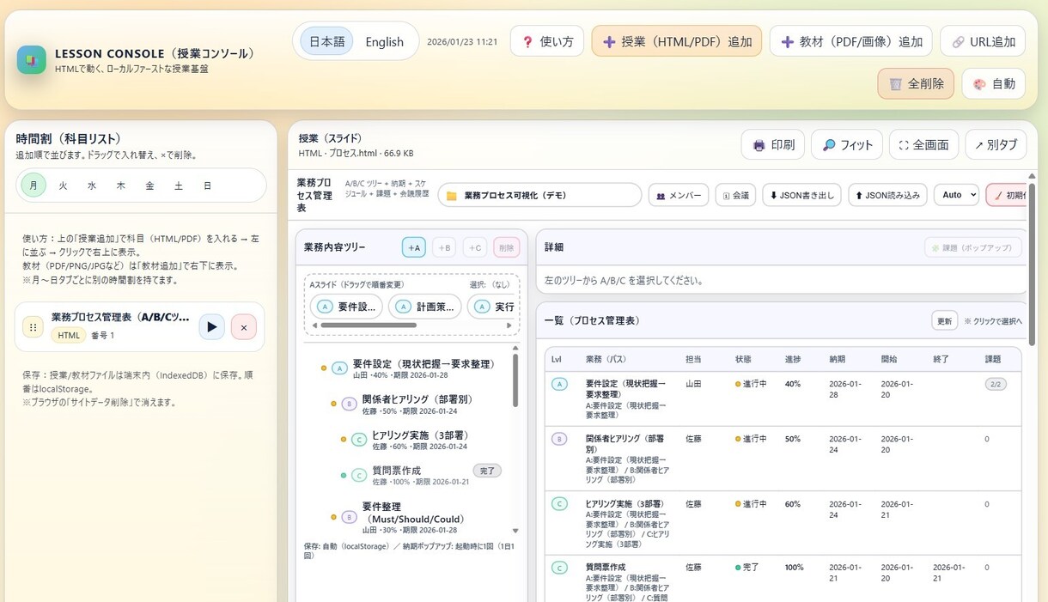The height and width of the screenshot is (602, 1048).
Task: Select the 木 day tab
Action: tap(121, 185)
